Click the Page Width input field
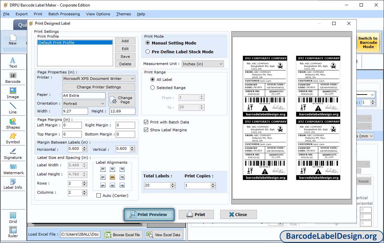 pos(75,111)
